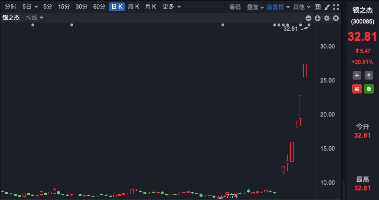Click the +20.01% change value

coord(362,62)
